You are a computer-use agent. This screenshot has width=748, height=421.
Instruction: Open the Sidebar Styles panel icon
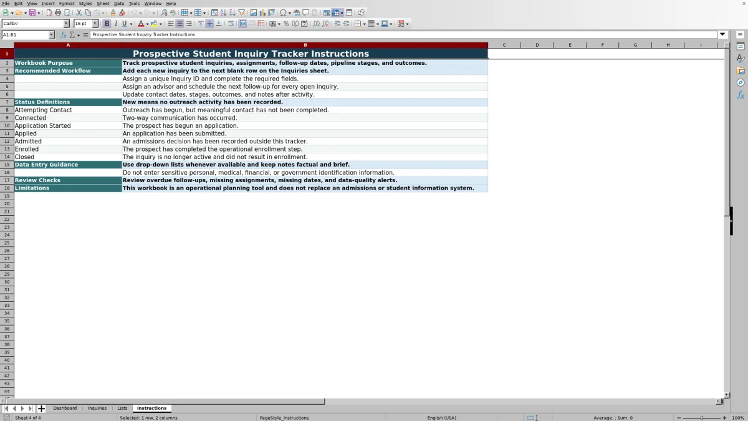pos(741,59)
